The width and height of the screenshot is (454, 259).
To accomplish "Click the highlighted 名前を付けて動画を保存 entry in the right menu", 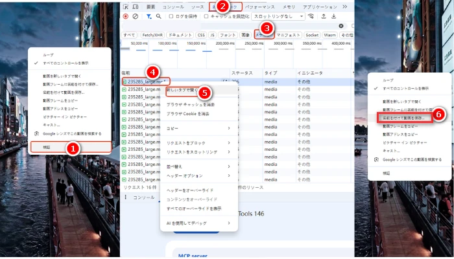I will click(x=405, y=118).
